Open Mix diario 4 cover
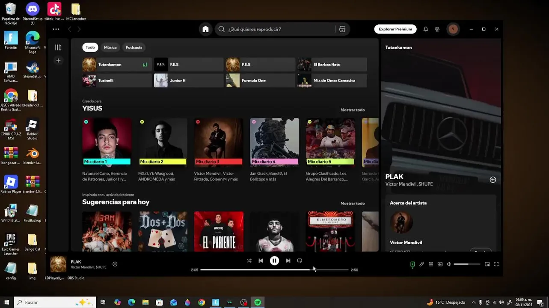Image resolution: width=549 pixels, height=308 pixels. coord(274,142)
